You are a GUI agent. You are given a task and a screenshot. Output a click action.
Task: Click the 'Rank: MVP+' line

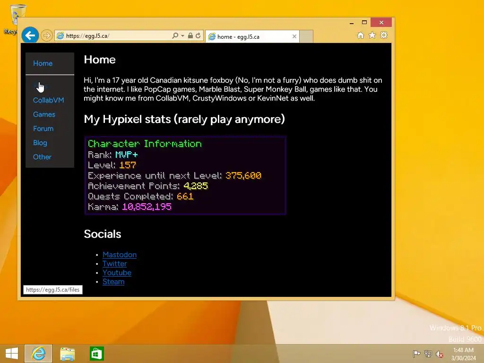coord(112,155)
